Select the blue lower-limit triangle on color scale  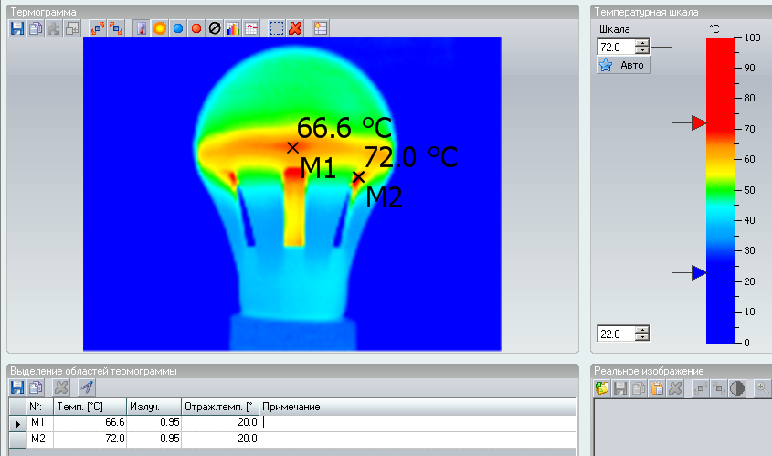[699, 272]
